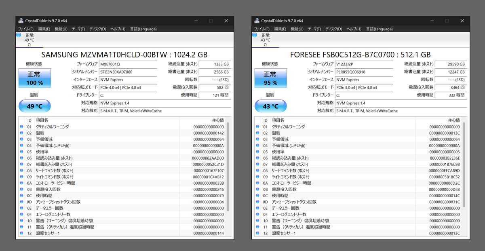Image resolution: width=485 pixels, height=251 pixels.
Task: Click the 49 °C temperature indicator button
Action: click(x=35, y=106)
